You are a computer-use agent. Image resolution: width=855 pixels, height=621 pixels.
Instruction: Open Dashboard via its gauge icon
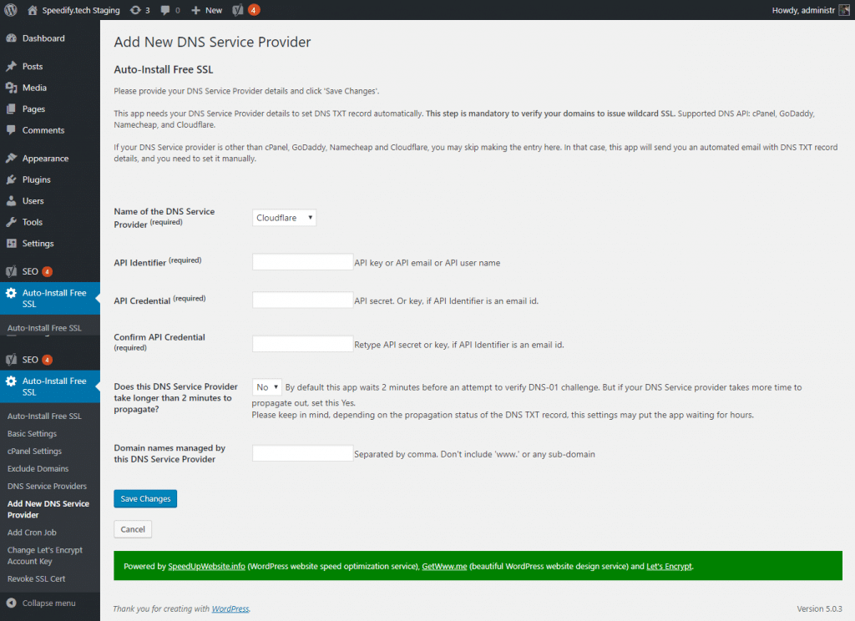(x=11, y=38)
